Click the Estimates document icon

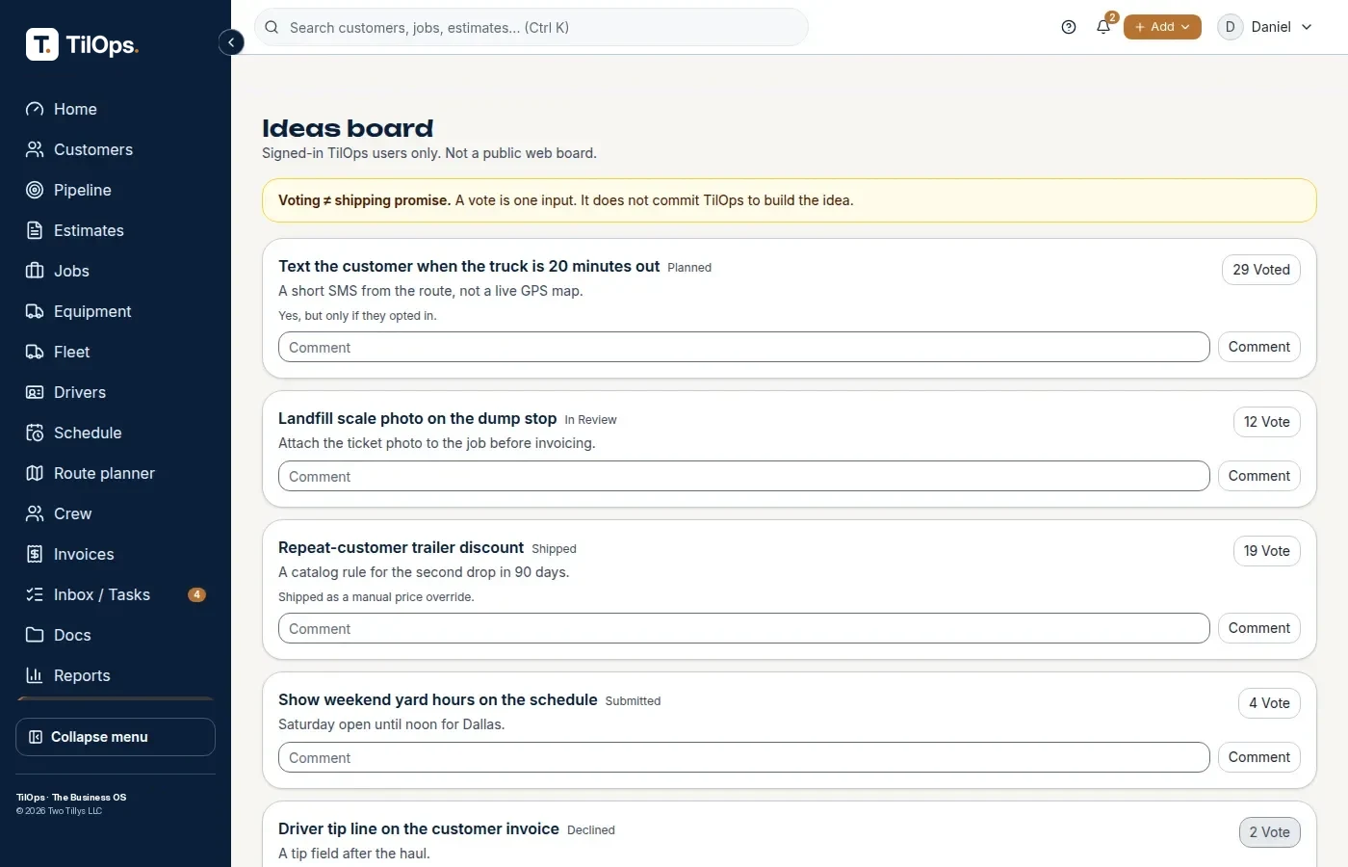point(35,230)
